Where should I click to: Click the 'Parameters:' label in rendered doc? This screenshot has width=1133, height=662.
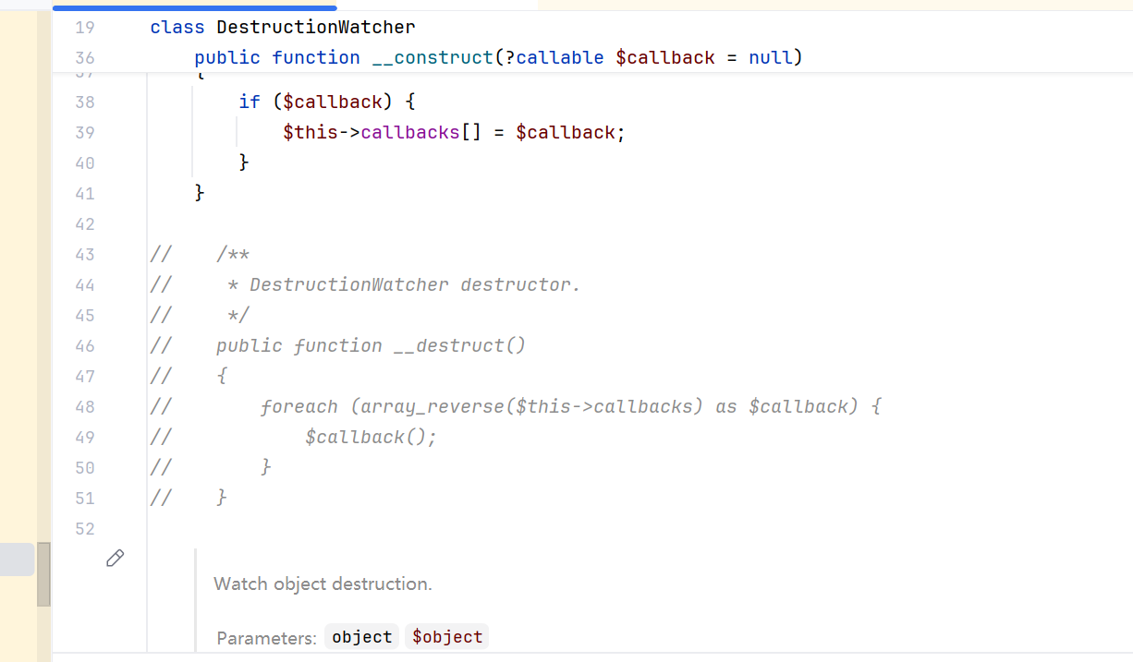tap(267, 638)
